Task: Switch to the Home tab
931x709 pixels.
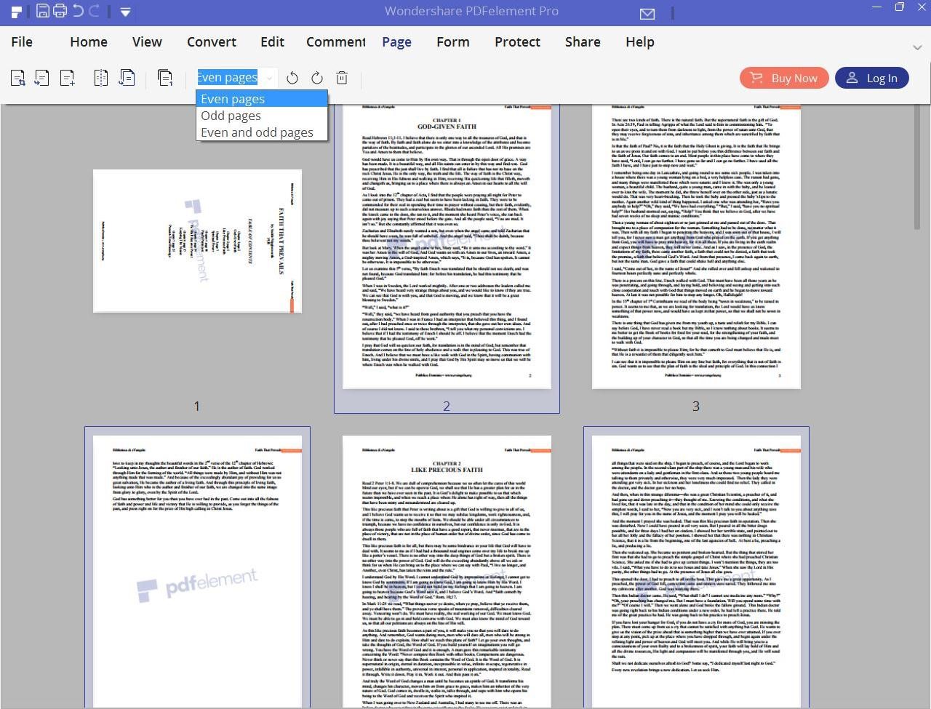Action: click(x=89, y=41)
